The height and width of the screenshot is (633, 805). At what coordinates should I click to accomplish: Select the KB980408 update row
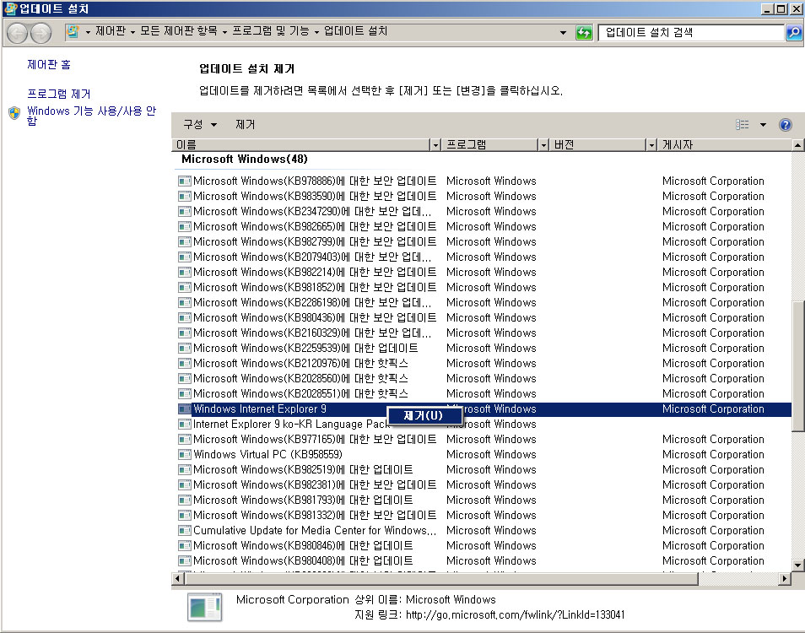(484, 561)
